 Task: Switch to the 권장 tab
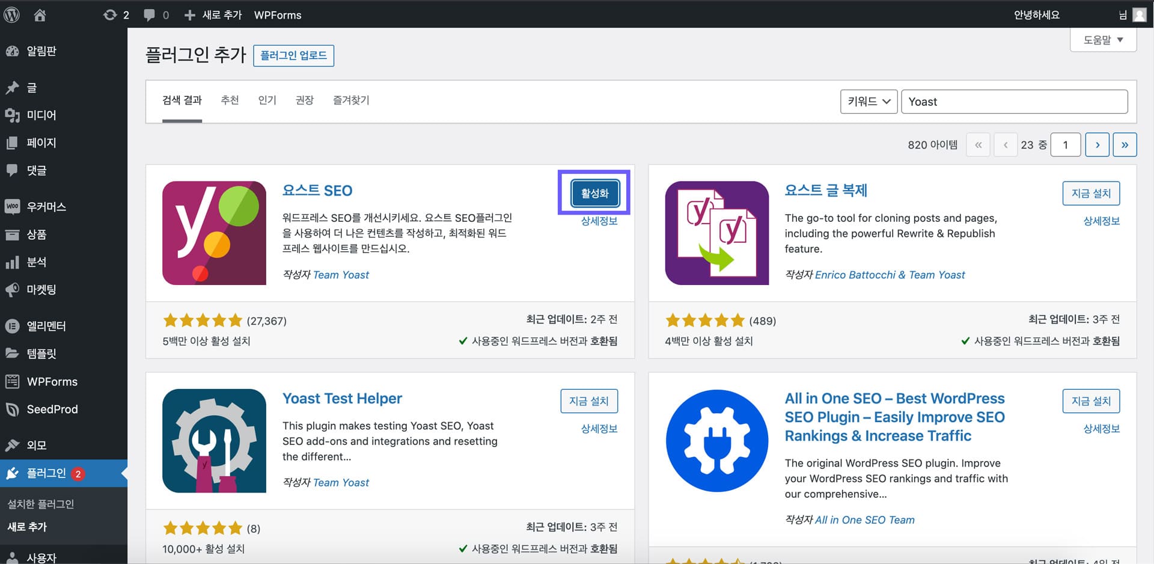click(305, 100)
